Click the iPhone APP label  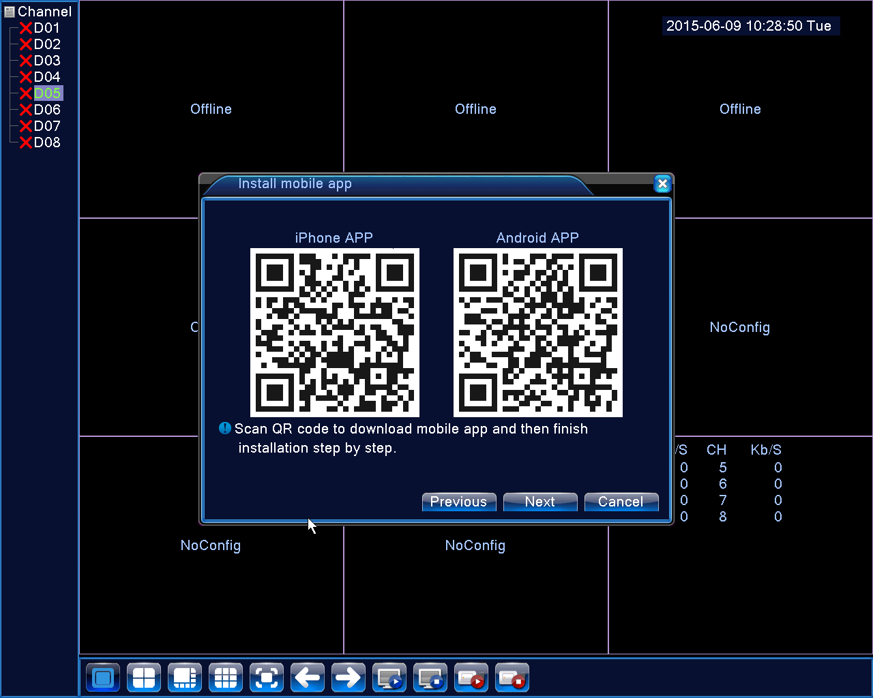coord(334,238)
